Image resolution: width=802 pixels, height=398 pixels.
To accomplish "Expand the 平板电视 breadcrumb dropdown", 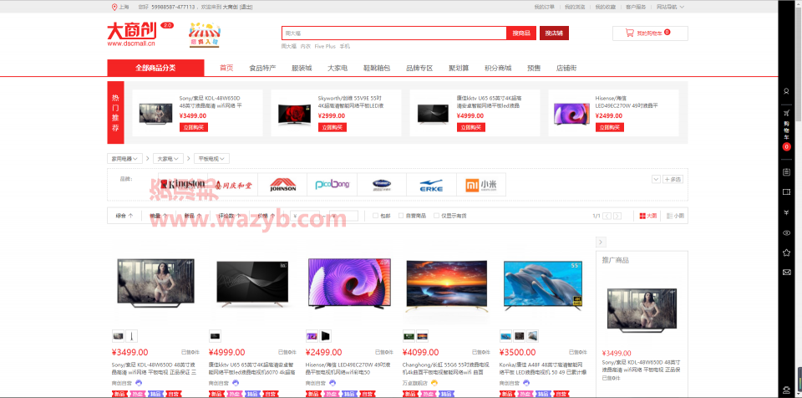I will click(211, 159).
